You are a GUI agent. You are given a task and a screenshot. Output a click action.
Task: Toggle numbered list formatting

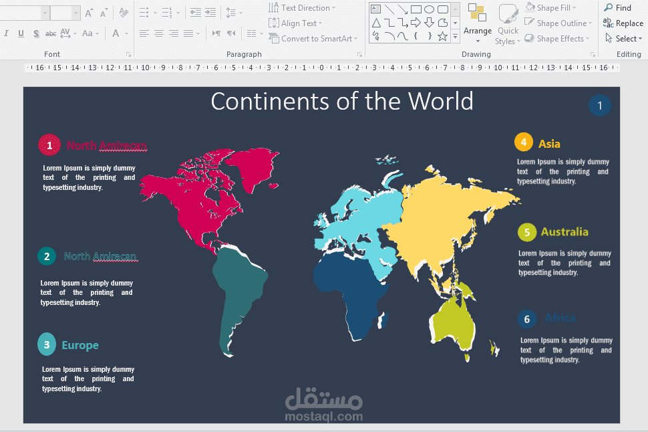(167, 13)
